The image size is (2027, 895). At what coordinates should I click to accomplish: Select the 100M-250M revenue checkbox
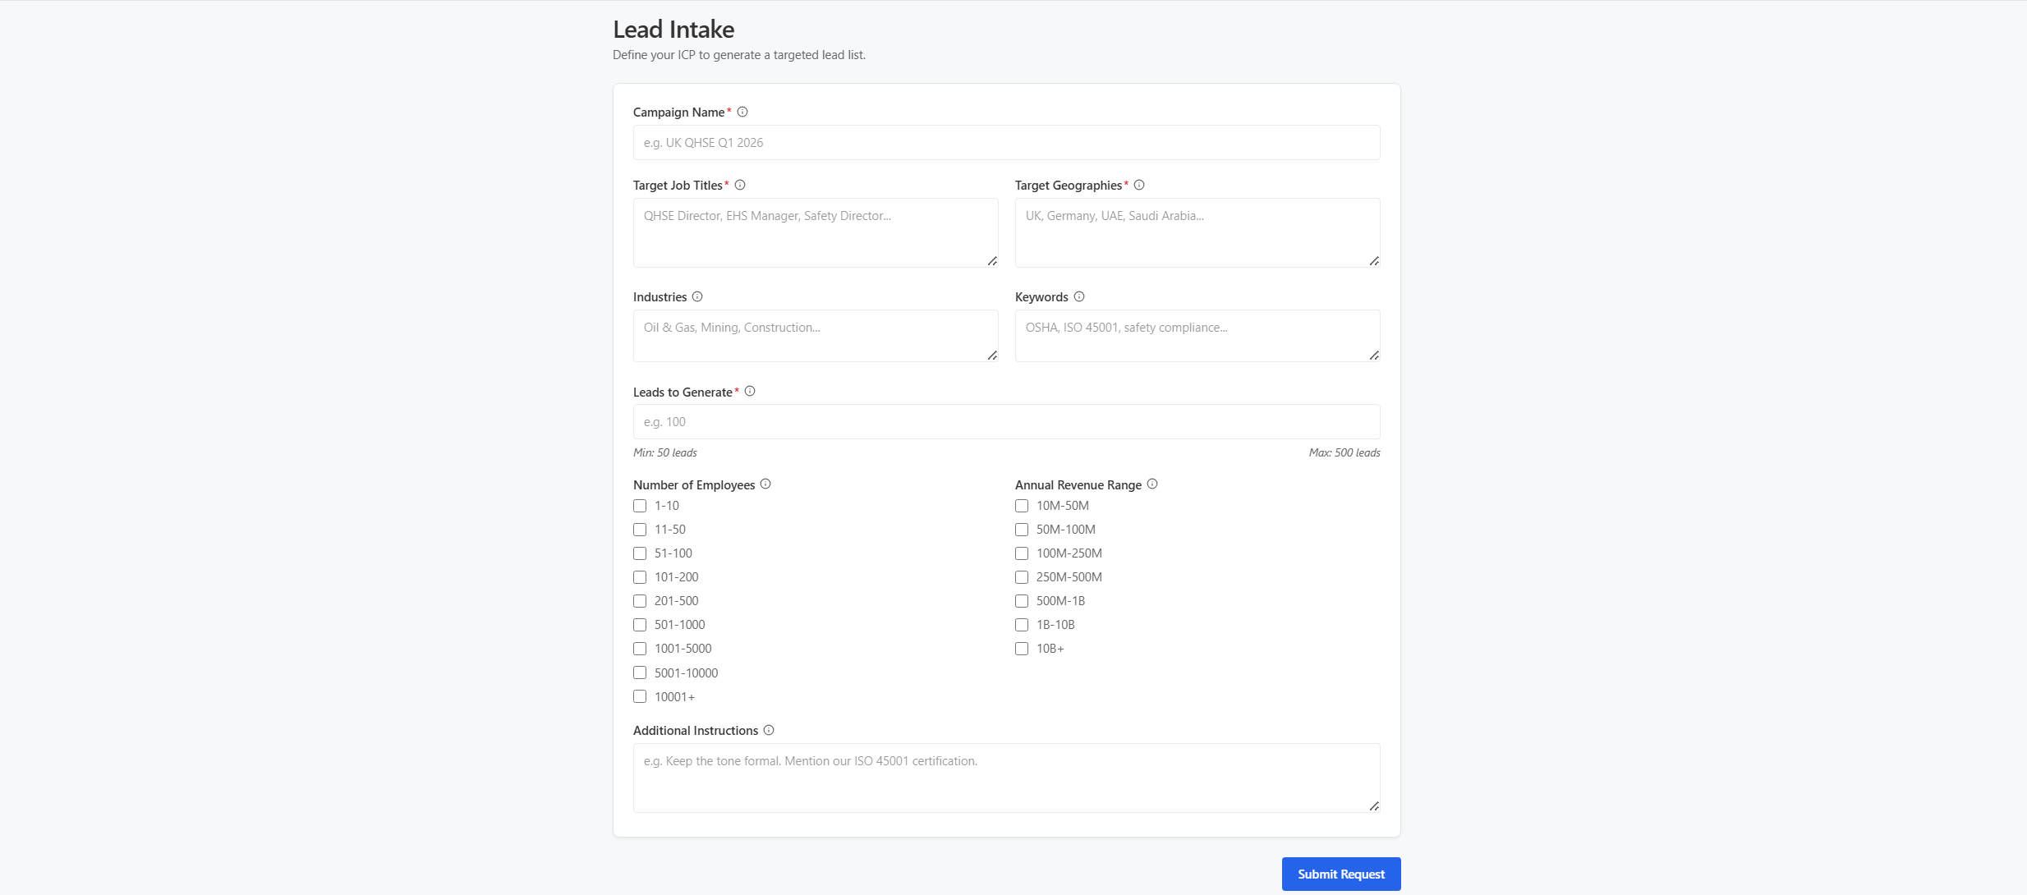1022,553
